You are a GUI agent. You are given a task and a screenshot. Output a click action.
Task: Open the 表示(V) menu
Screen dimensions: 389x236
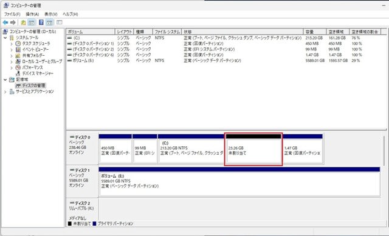(51, 14)
